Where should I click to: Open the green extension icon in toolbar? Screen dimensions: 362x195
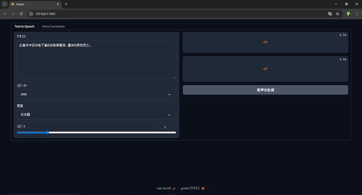pos(349,14)
